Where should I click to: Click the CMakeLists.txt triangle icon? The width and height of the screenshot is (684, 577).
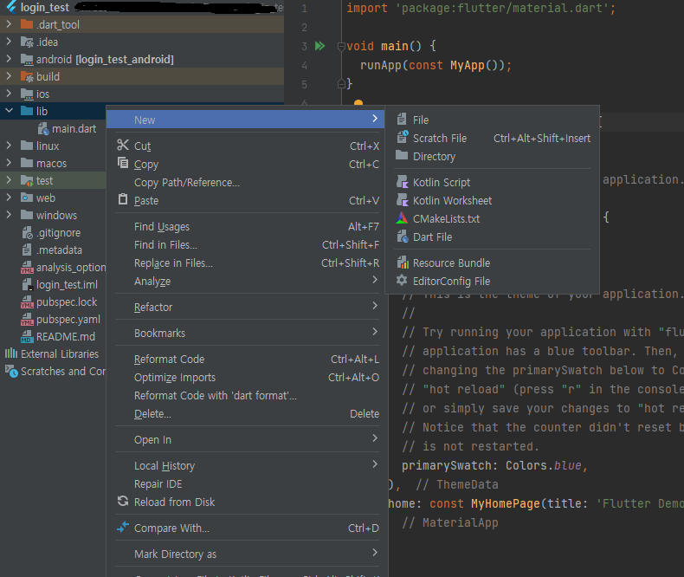click(402, 218)
